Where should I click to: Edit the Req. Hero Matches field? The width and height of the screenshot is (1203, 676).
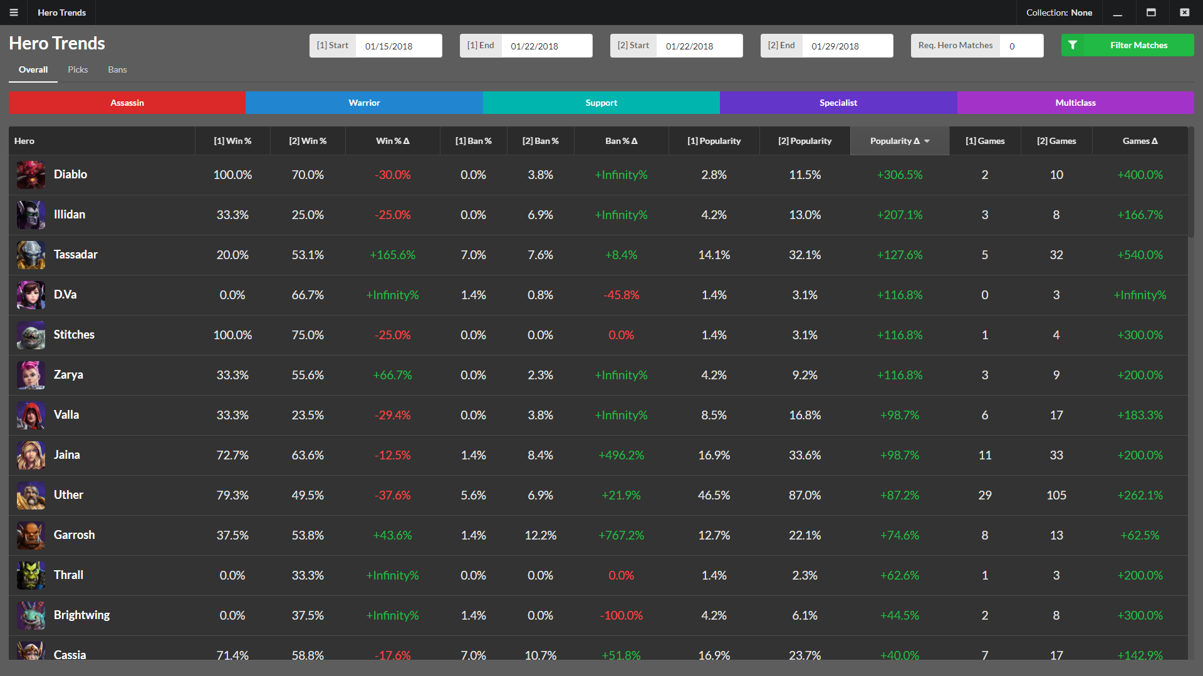point(1021,46)
